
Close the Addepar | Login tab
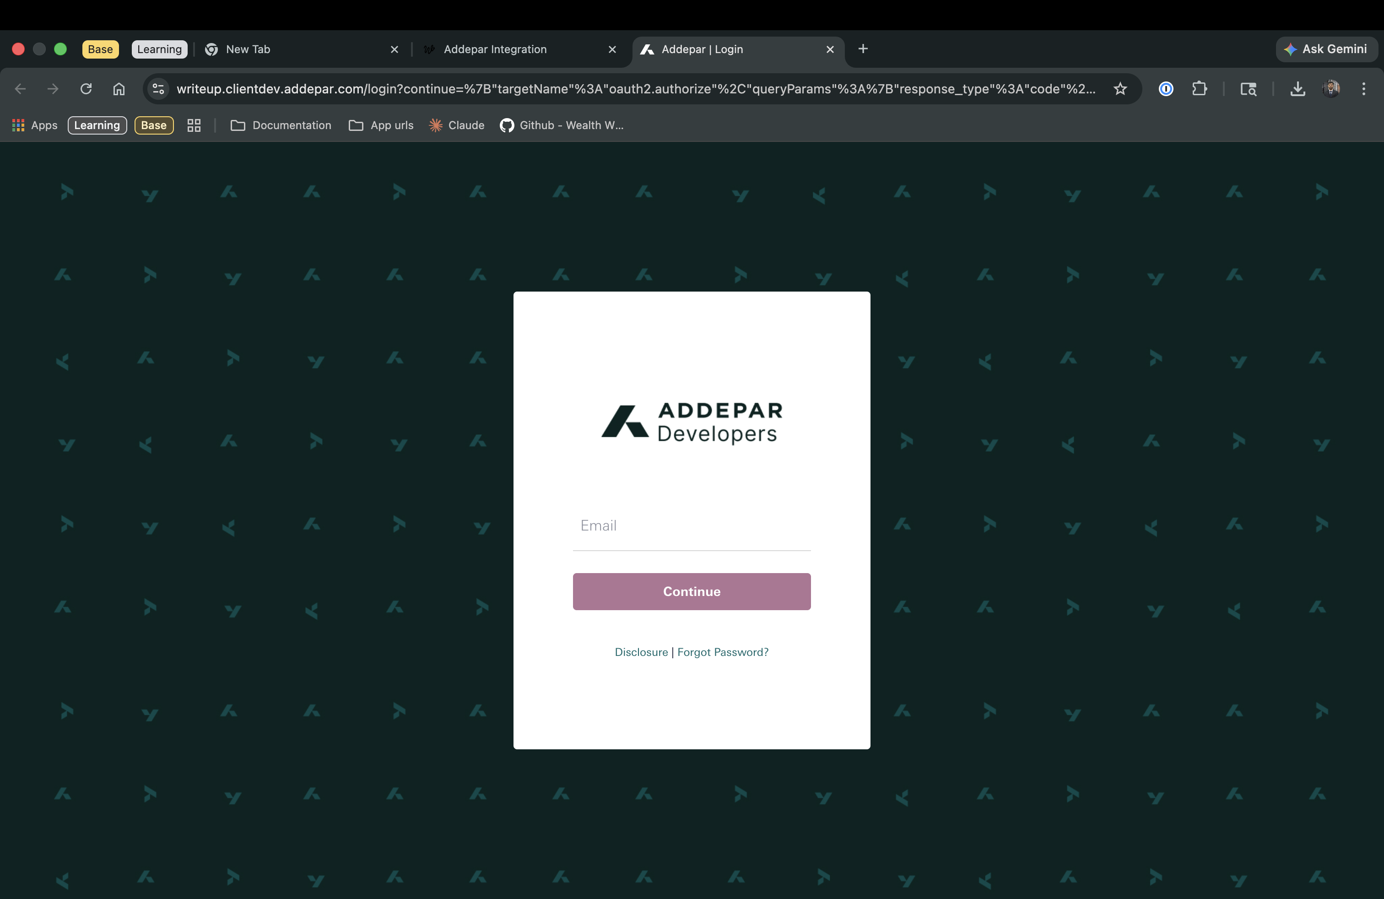pos(830,49)
